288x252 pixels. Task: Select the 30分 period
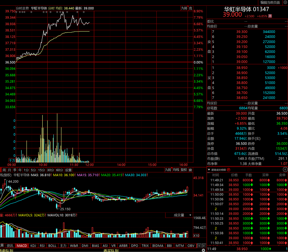[50, 170]
